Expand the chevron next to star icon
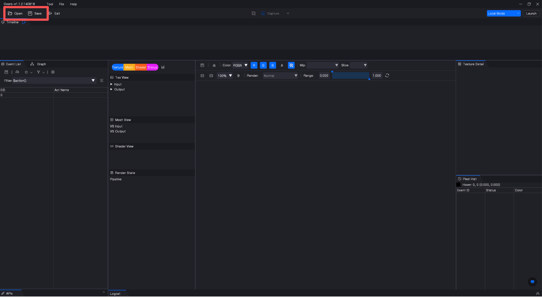542x297 pixels. [31, 72]
